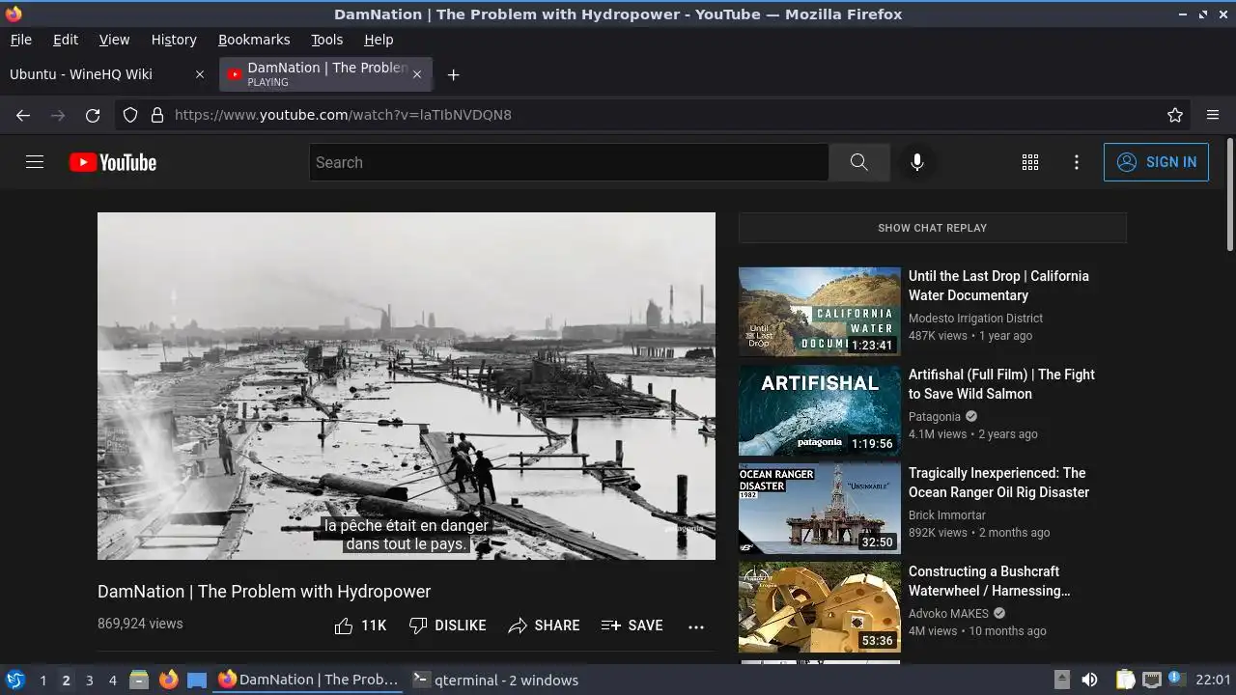This screenshot has height=695, width=1236.
Task: Click the page vertical scrollbar
Action: pyautogui.click(x=1229, y=196)
